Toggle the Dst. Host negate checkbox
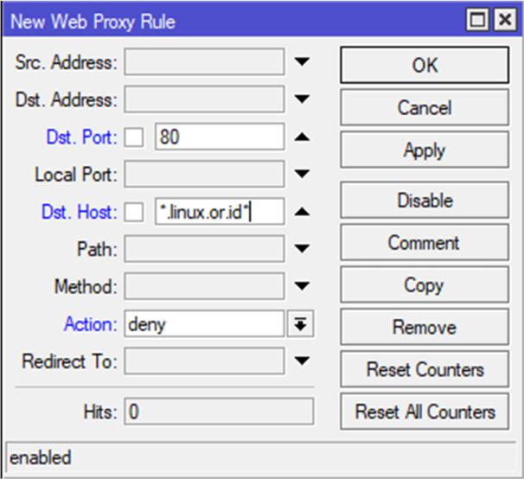524x479 pixels. (134, 212)
